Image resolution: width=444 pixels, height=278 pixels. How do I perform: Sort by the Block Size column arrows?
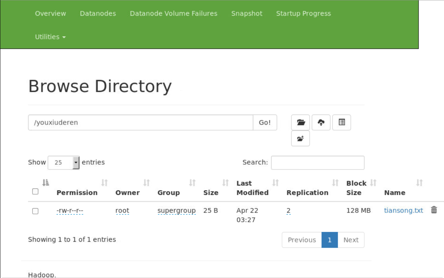point(373,183)
